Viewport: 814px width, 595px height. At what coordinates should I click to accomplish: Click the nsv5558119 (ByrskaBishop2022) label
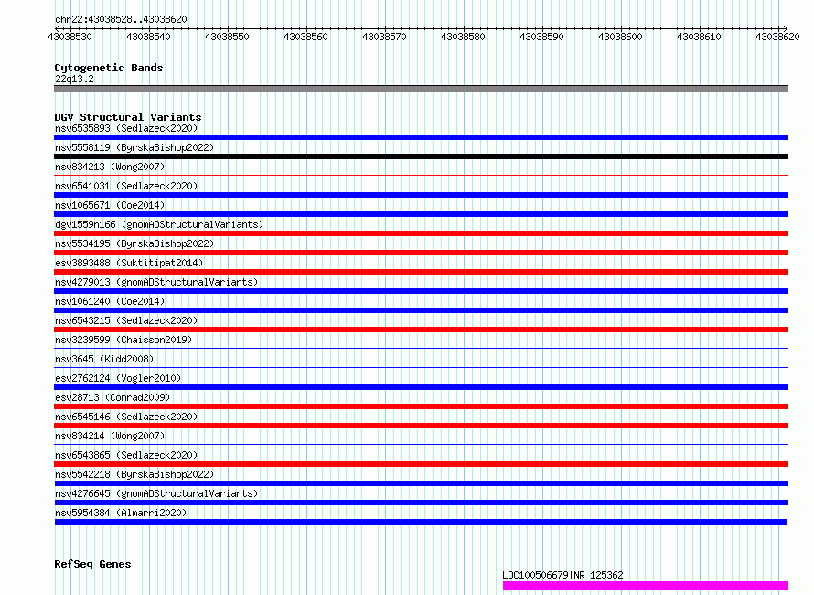click(134, 147)
